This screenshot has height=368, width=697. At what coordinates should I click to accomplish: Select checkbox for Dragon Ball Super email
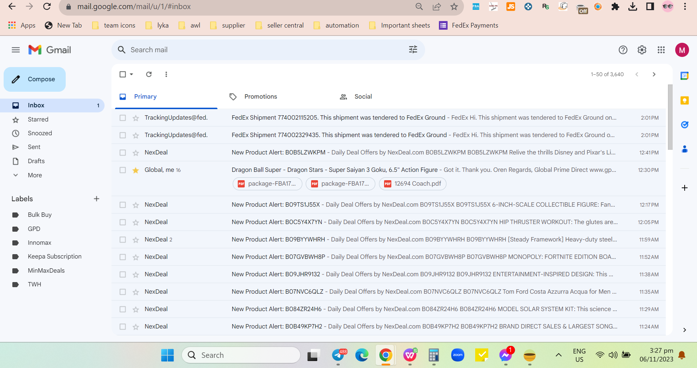tap(123, 170)
